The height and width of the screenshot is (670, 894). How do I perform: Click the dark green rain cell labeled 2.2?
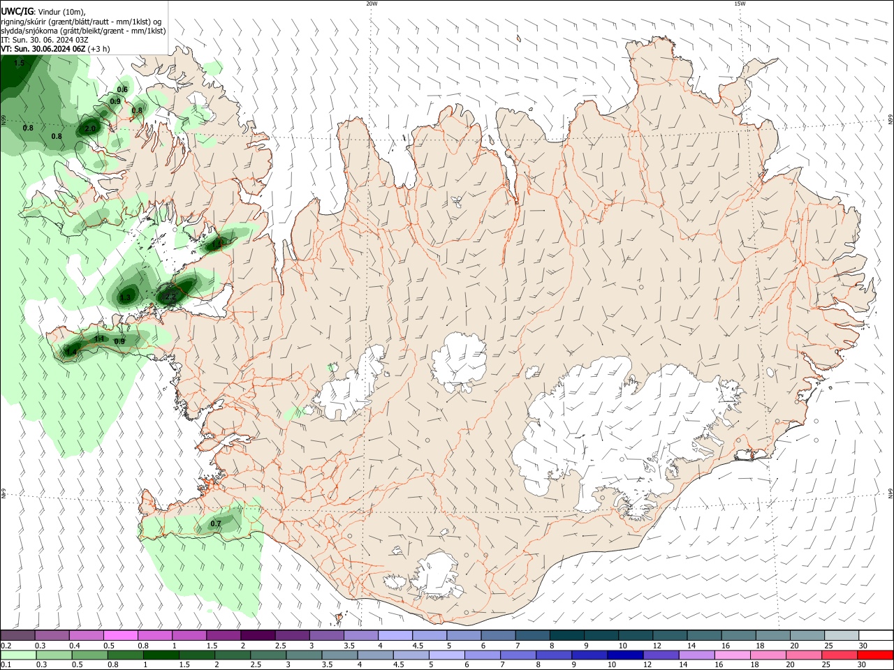click(x=175, y=290)
